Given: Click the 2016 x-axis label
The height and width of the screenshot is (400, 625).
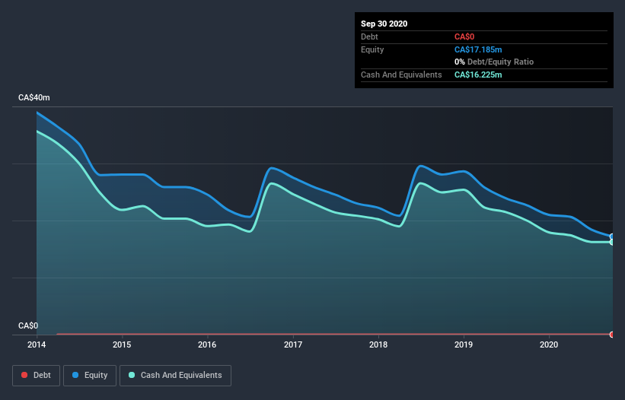Looking at the screenshot, I should coord(207,344).
